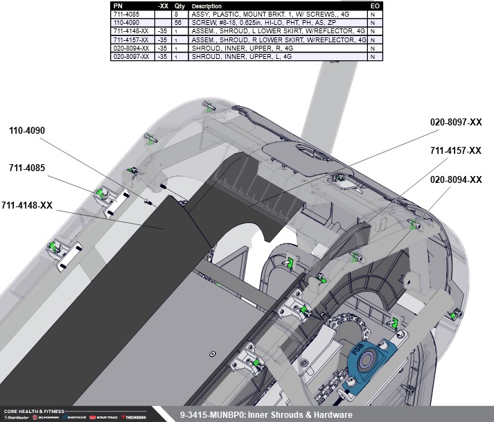Click the Nautilus brand logo
The image size is (494, 422).
pyautogui.click(x=76, y=418)
